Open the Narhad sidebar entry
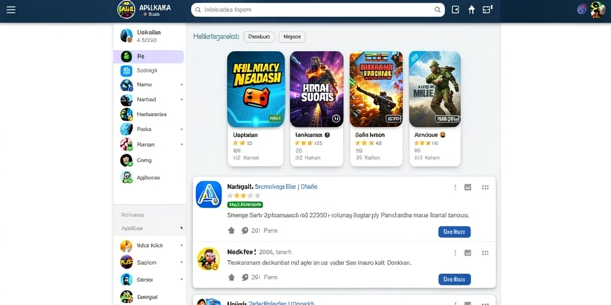611x305 pixels. [x=146, y=99]
